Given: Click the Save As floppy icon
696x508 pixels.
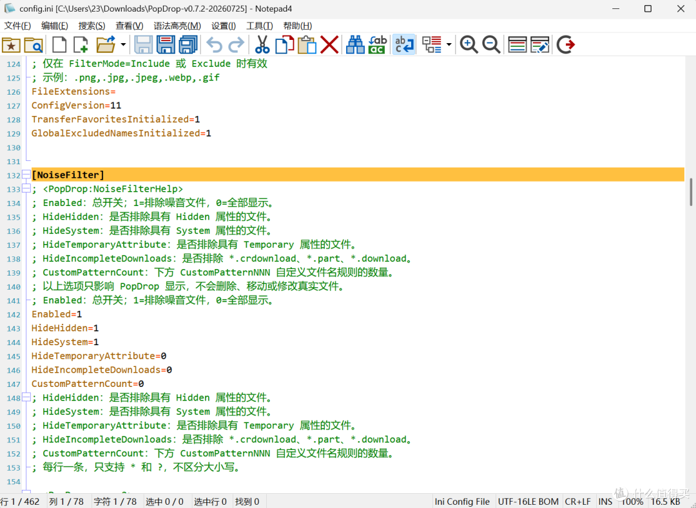Looking at the screenshot, I should (x=166, y=45).
